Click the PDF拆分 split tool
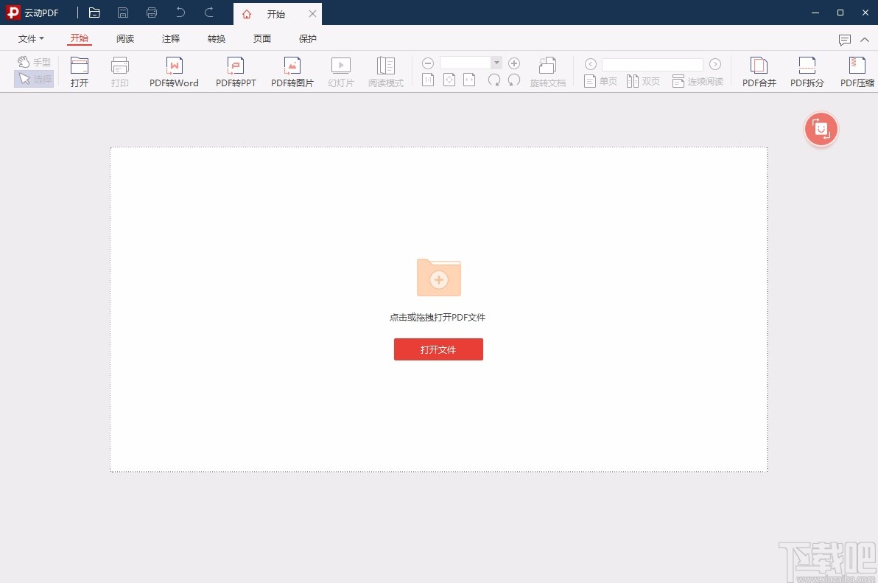Screen dimensions: 878x583 [807, 72]
